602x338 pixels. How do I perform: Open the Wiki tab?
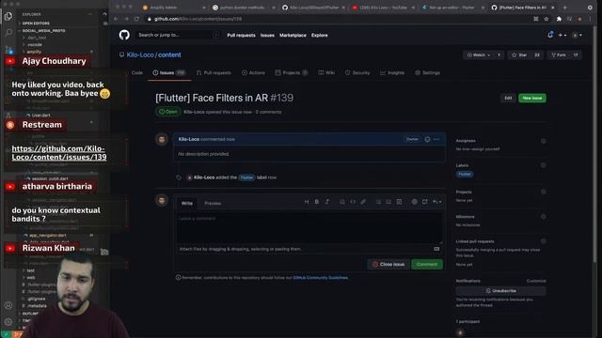point(326,73)
